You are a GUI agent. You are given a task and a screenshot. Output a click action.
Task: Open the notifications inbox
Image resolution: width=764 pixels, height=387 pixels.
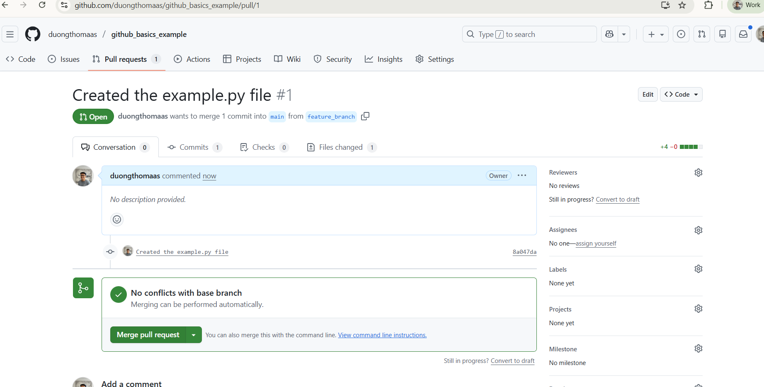(x=743, y=34)
